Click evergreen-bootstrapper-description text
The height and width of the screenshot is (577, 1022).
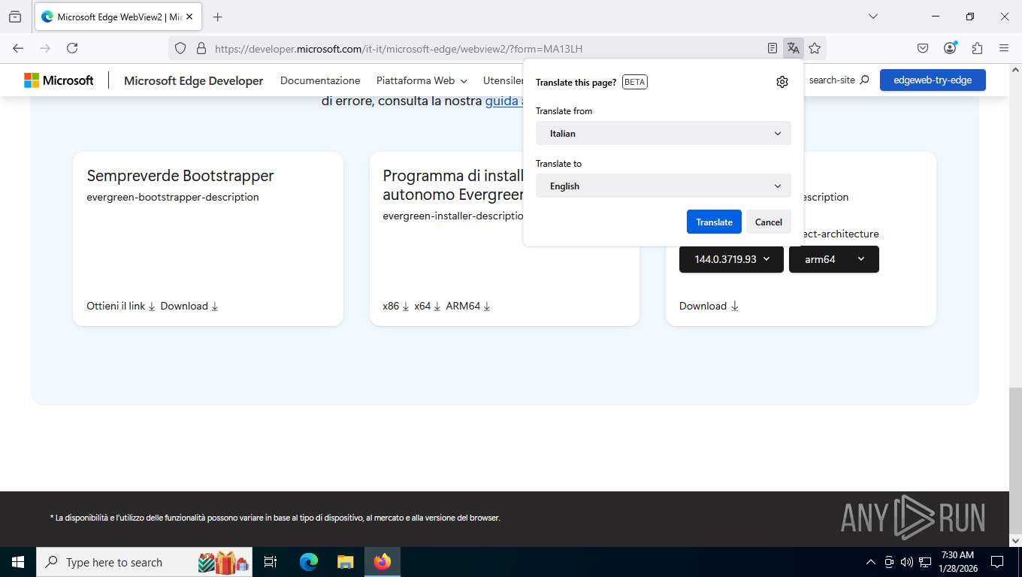coord(173,197)
